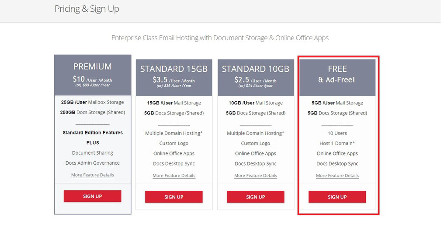Screen dimensions: 441x228
Task: Click '10 Users' in Free plan
Action: [x=337, y=133]
